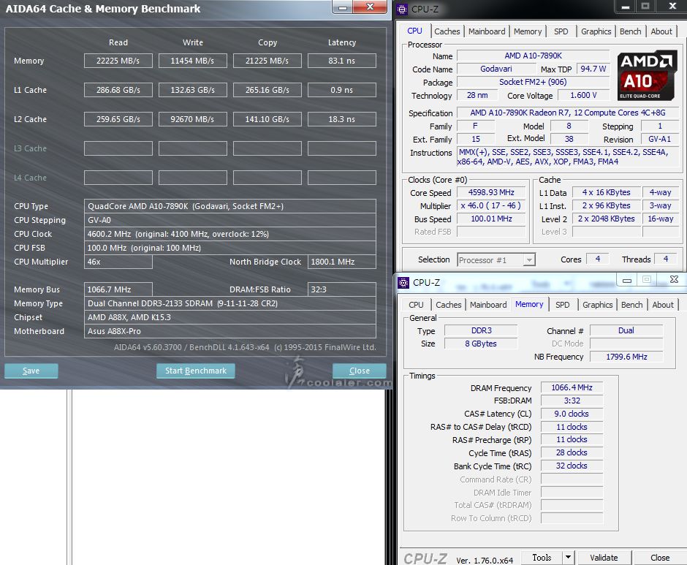Open the Processor #1 selection dropdown
Screen dimensions: 687x565
[x=496, y=259]
